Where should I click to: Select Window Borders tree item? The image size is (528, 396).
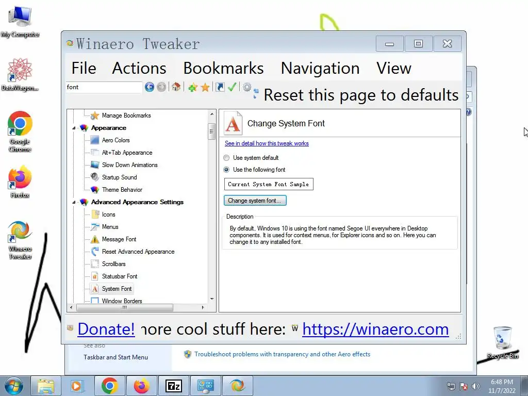[x=122, y=301]
